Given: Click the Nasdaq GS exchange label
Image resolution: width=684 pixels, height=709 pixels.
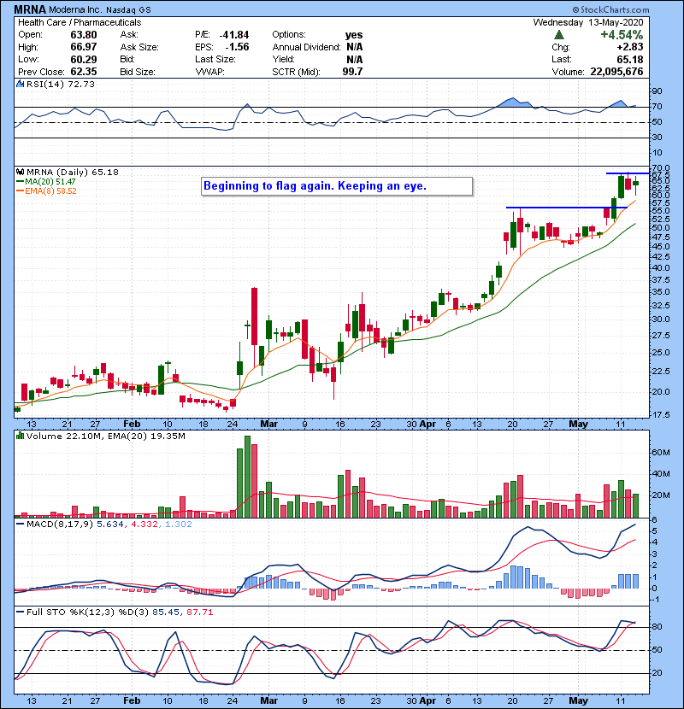Looking at the screenshot, I should tap(128, 10).
